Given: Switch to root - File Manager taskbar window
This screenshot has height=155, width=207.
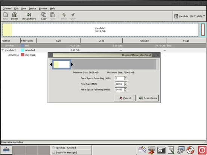Looking at the screenshot, I should point(72,152).
